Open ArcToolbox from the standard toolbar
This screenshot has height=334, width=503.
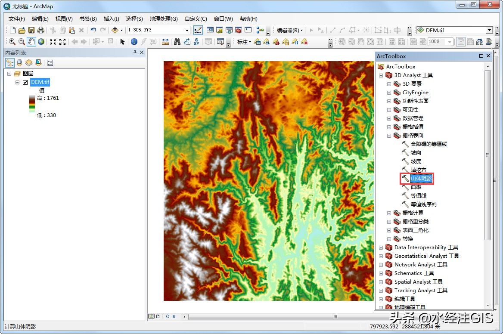238,30
